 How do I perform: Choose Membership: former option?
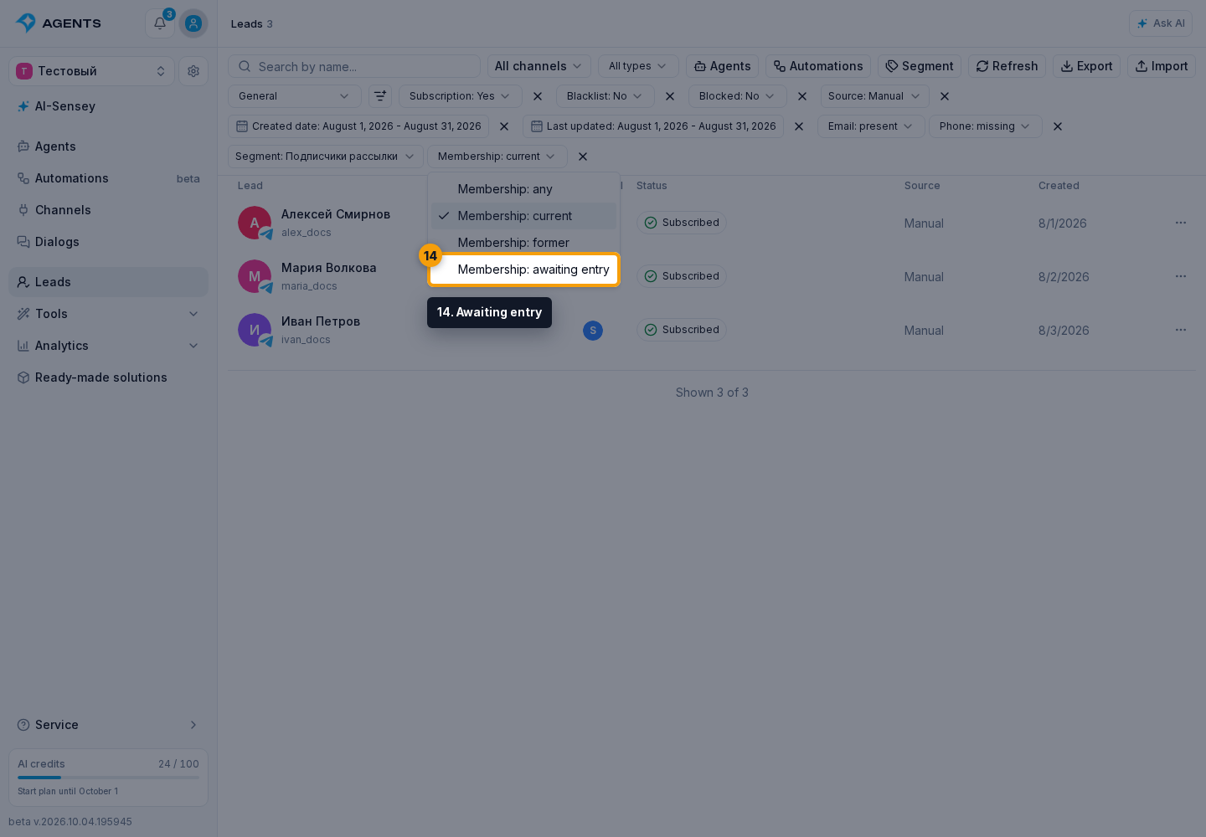(523, 243)
